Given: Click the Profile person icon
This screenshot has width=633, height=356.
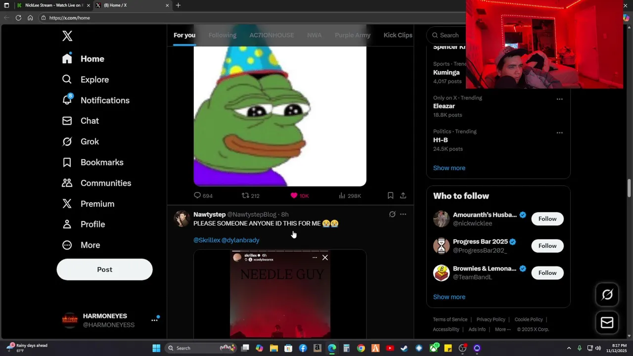Looking at the screenshot, I should point(67,224).
